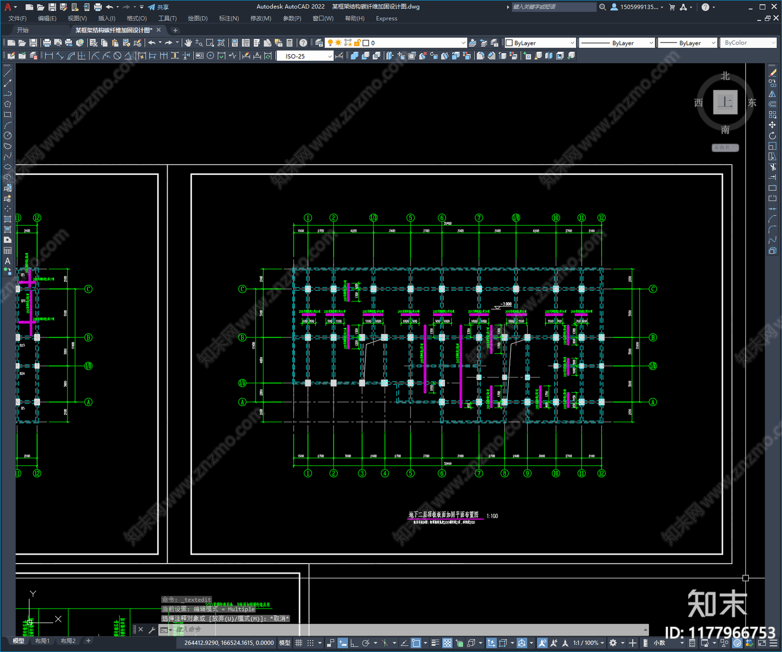The image size is (782, 652).
Task: Click the 共享 share button
Action: pyautogui.click(x=158, y=7)
